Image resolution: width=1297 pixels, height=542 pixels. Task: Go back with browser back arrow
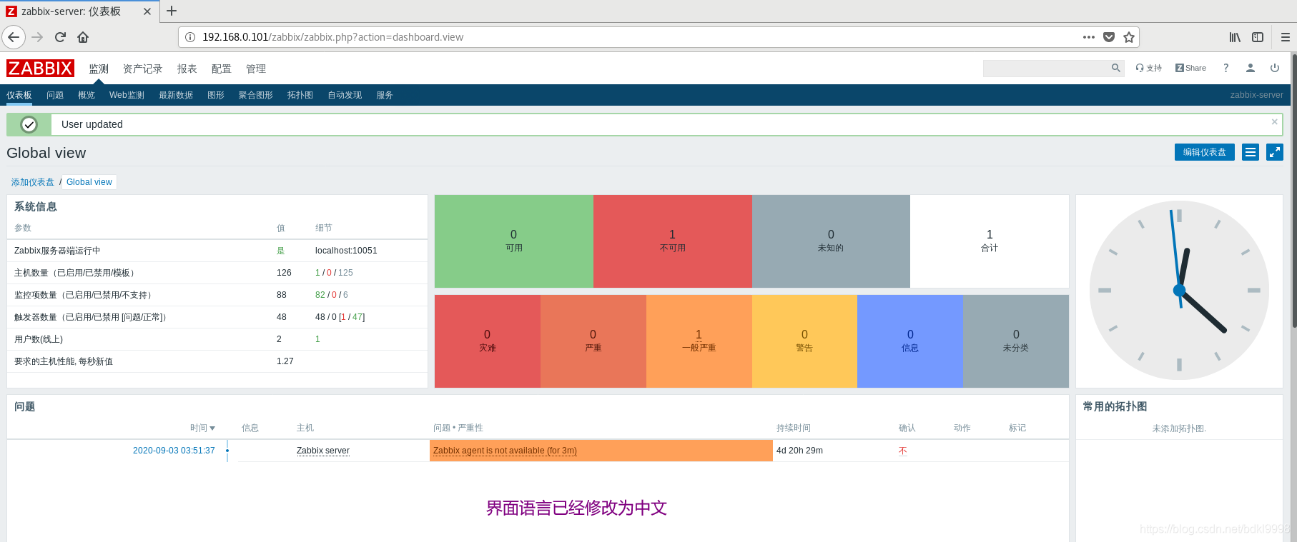point(14,37)
